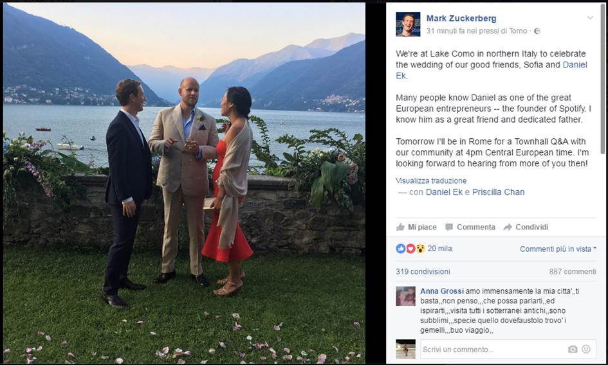The height and width of the screenshot is (365, 608).
Task: Open the emoji smiley picker icon
Action: pyautogui.click(x=586, y=349)
